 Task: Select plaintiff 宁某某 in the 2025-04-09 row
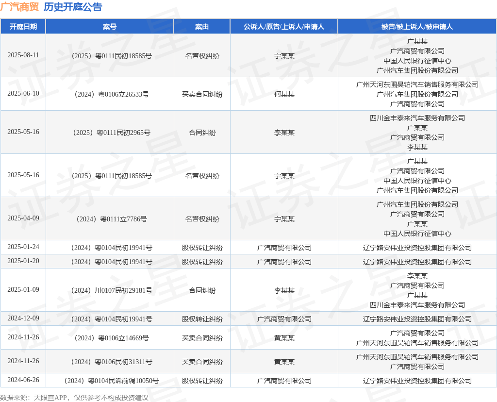(284, 219)
